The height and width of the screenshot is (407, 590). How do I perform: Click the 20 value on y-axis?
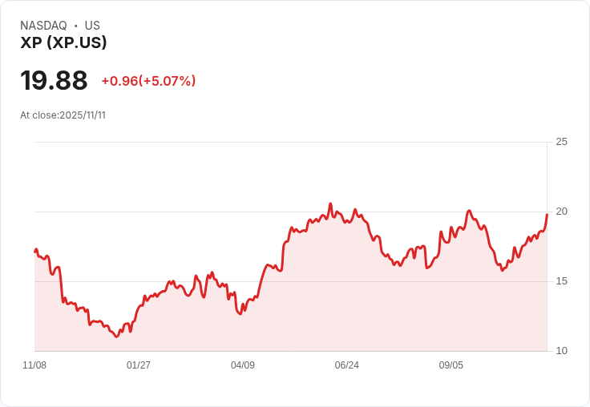[561, 212]
